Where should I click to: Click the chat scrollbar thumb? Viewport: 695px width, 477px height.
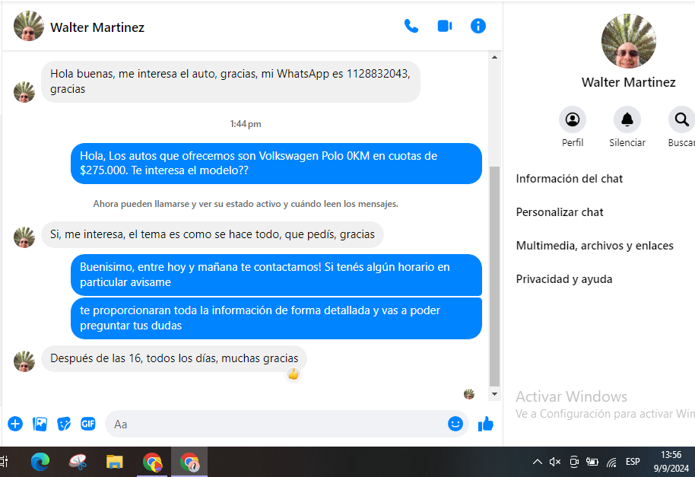pos(495,276)
